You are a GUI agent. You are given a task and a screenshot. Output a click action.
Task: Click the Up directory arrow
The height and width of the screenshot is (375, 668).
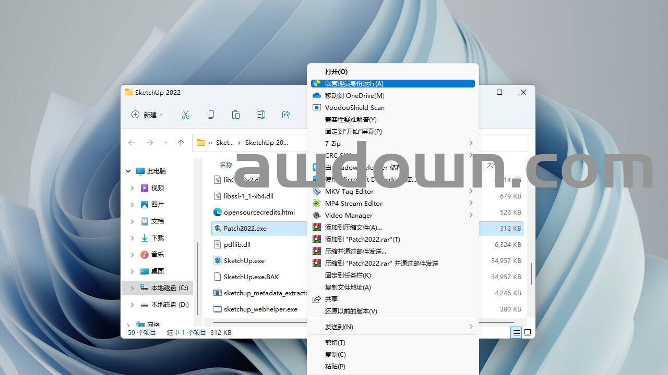181,143
